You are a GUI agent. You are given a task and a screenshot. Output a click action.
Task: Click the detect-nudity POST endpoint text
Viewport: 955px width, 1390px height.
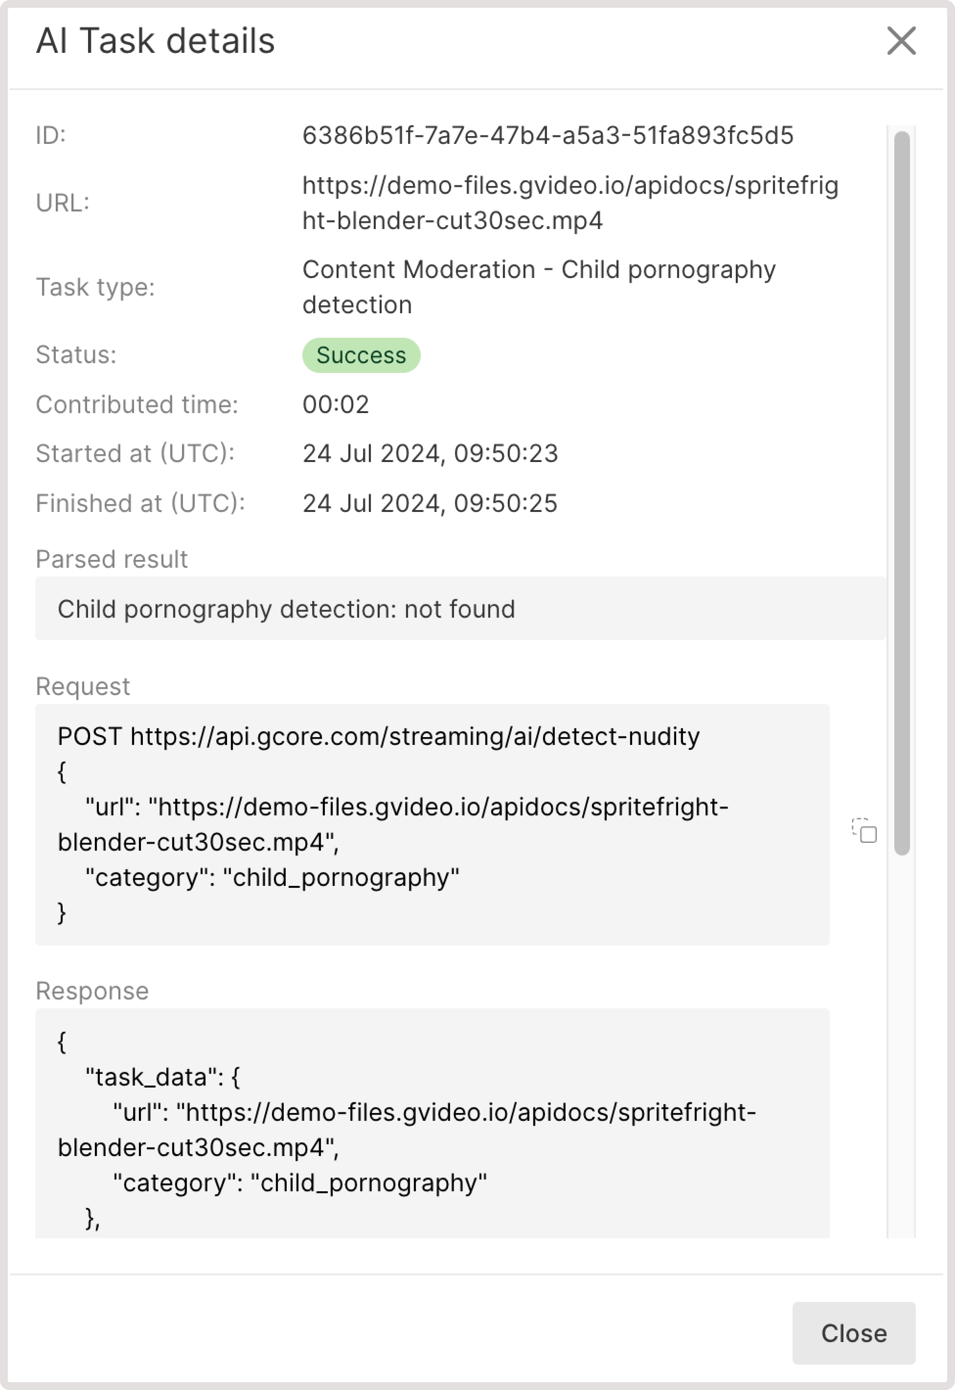pyautogui.click(x=378, y=737)
